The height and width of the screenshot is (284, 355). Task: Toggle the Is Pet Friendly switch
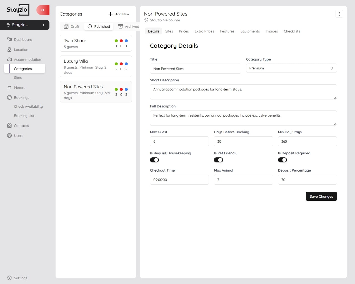point(219,160)
